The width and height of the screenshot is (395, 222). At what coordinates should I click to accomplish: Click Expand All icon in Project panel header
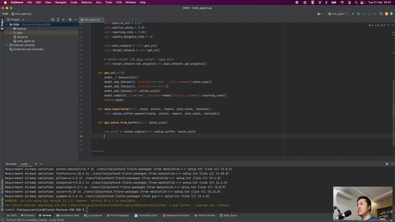pos(58,19)
